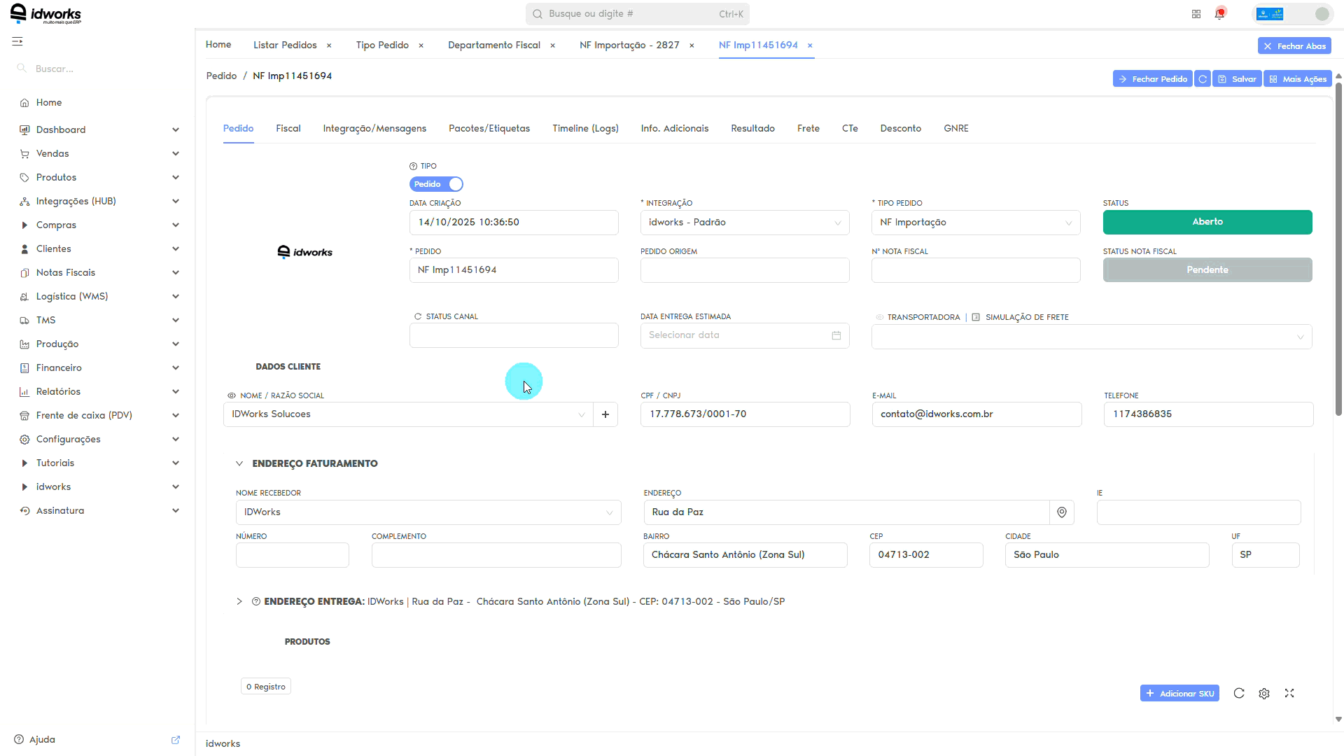The height and width of the screenshot is (756, 1344).
Task: Expand the Endereço Entrega section
Action: (x=239, y=601)
